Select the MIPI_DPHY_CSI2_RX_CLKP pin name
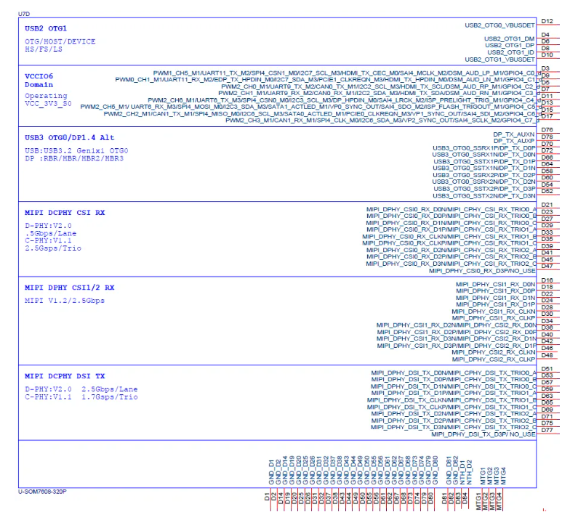Image resolution: width=570 pixels, height=512 pixels. [494, 359]
